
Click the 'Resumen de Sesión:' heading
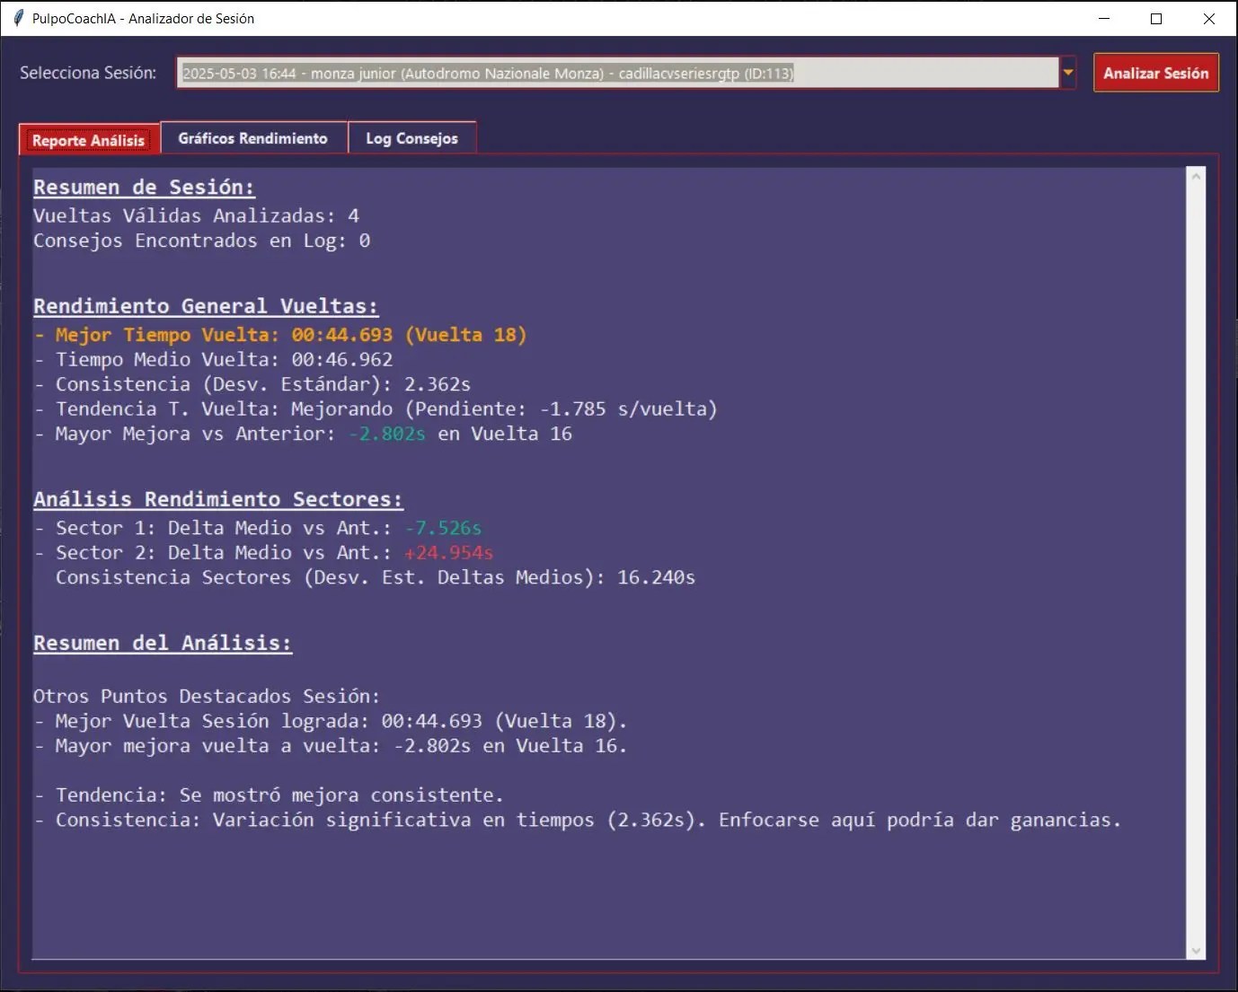tap(144, 187)
